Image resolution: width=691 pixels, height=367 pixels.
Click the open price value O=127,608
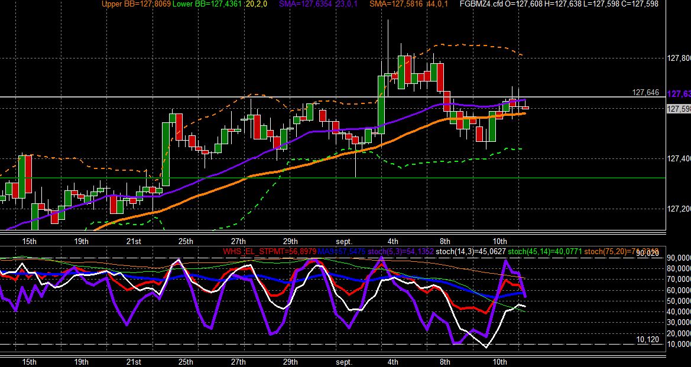523,4
